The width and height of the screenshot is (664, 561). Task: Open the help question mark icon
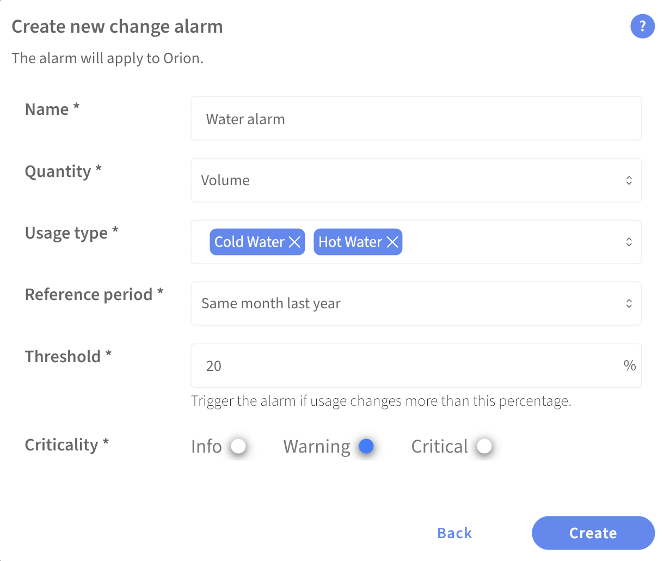coord(642,26)
